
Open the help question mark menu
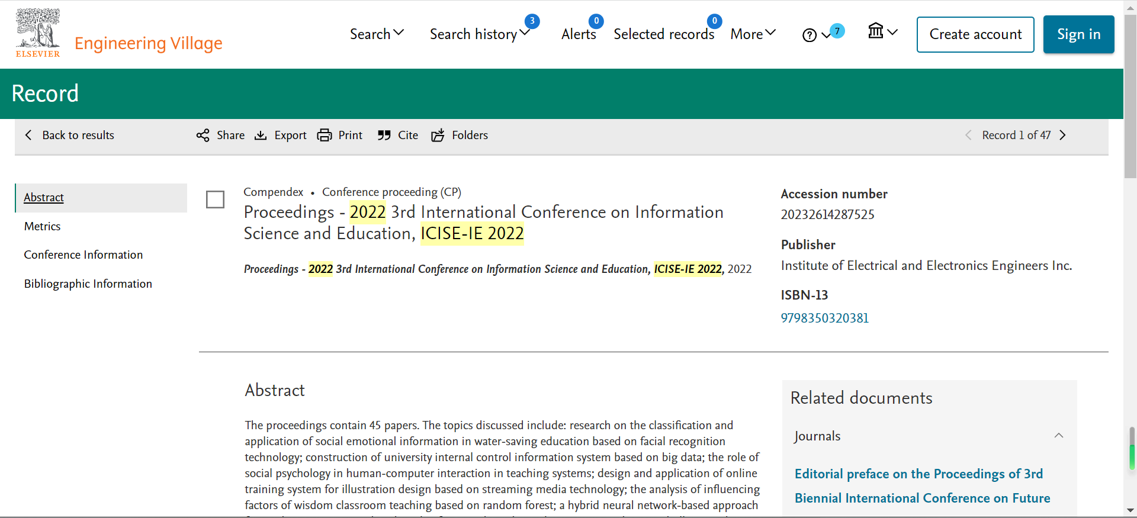click(816, 36)
